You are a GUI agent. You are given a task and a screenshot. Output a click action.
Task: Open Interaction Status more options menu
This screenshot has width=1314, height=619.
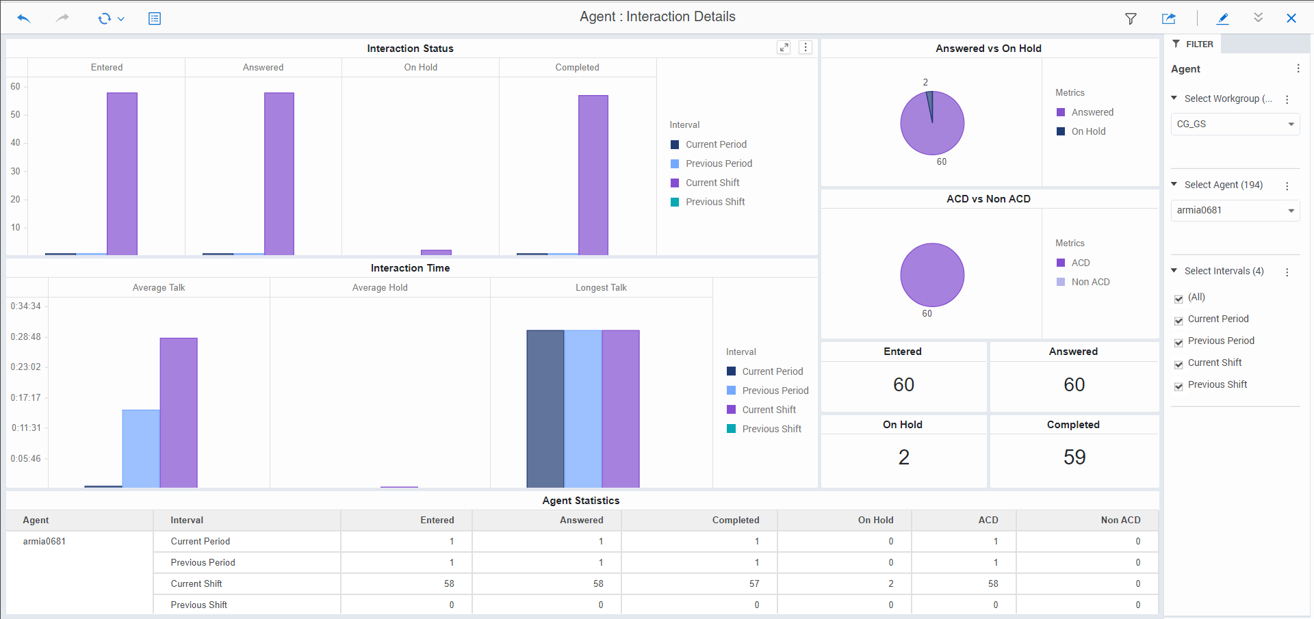tap(806, 47)
